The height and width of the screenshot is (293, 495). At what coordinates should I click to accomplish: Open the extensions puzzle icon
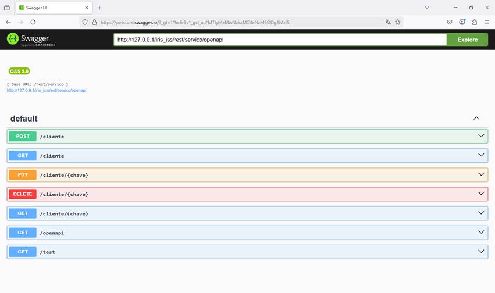click(x=475, y=22)
